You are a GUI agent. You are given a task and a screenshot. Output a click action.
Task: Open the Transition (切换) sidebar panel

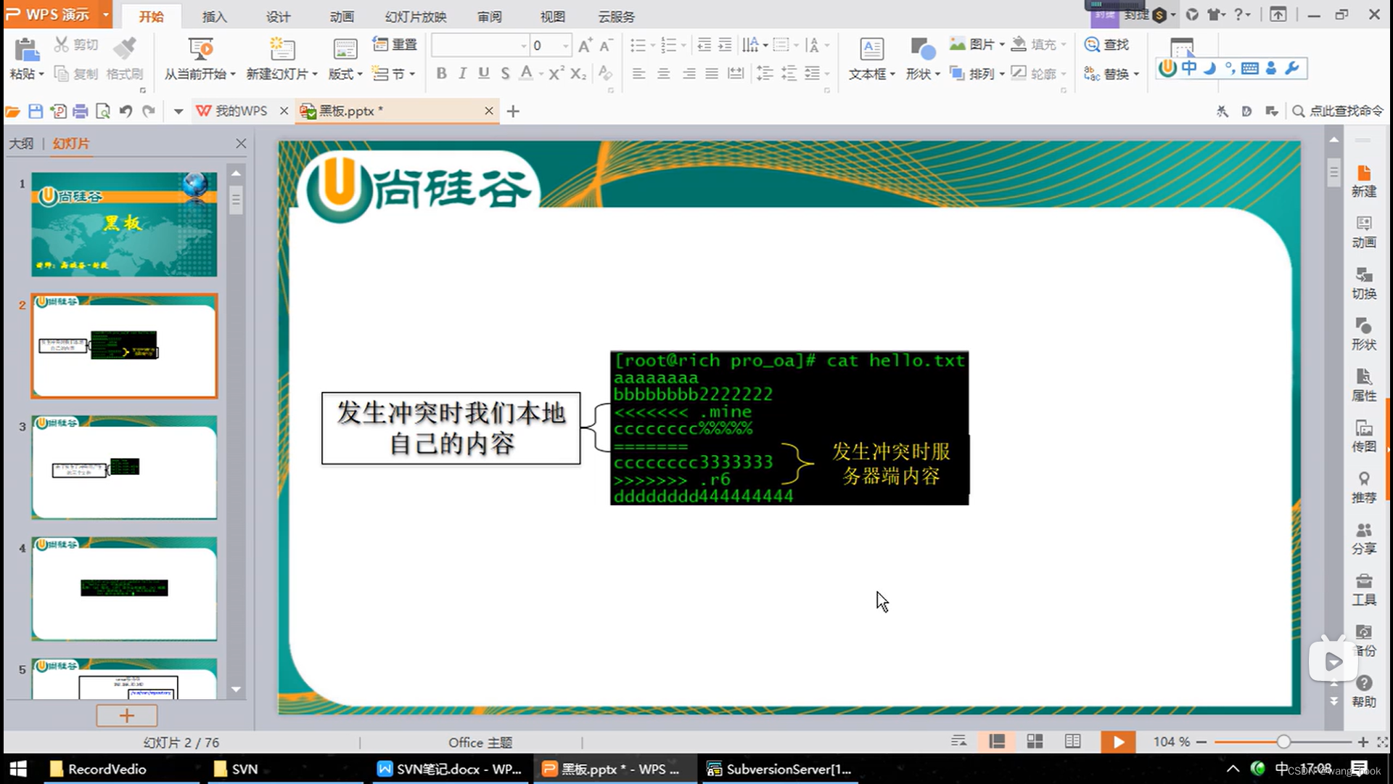tap(1364, 284)
